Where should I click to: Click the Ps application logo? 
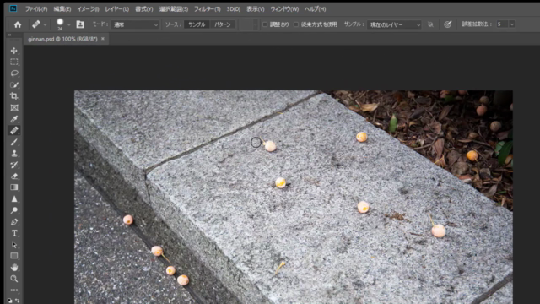[13, 8]
